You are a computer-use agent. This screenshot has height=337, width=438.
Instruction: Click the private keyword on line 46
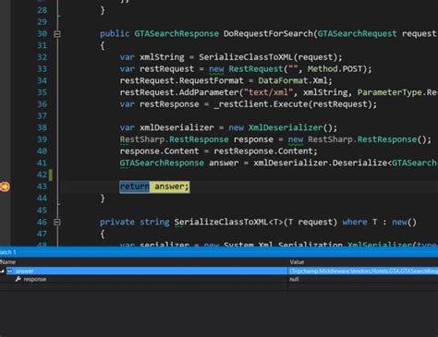[x=117, y=222]
